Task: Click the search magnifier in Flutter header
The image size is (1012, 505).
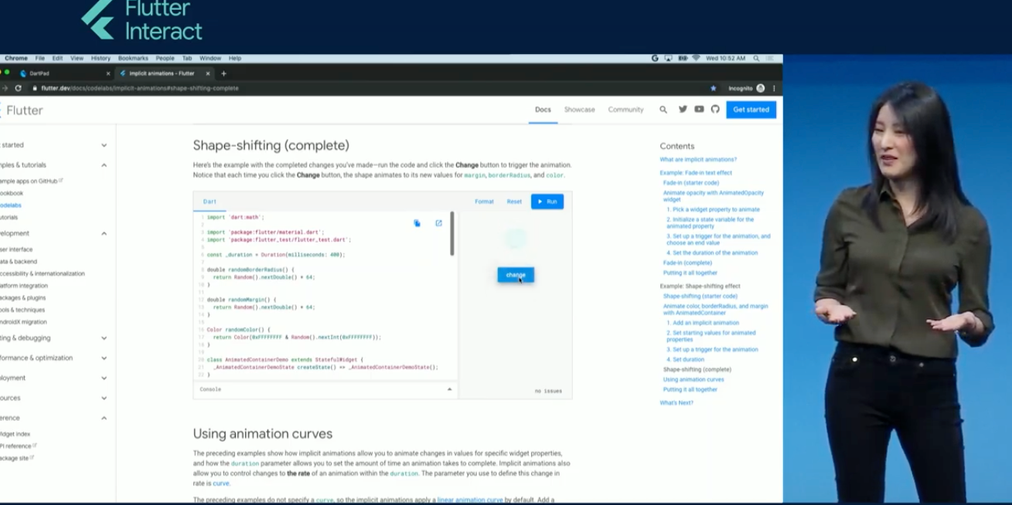Action: [x=663, y=110]
